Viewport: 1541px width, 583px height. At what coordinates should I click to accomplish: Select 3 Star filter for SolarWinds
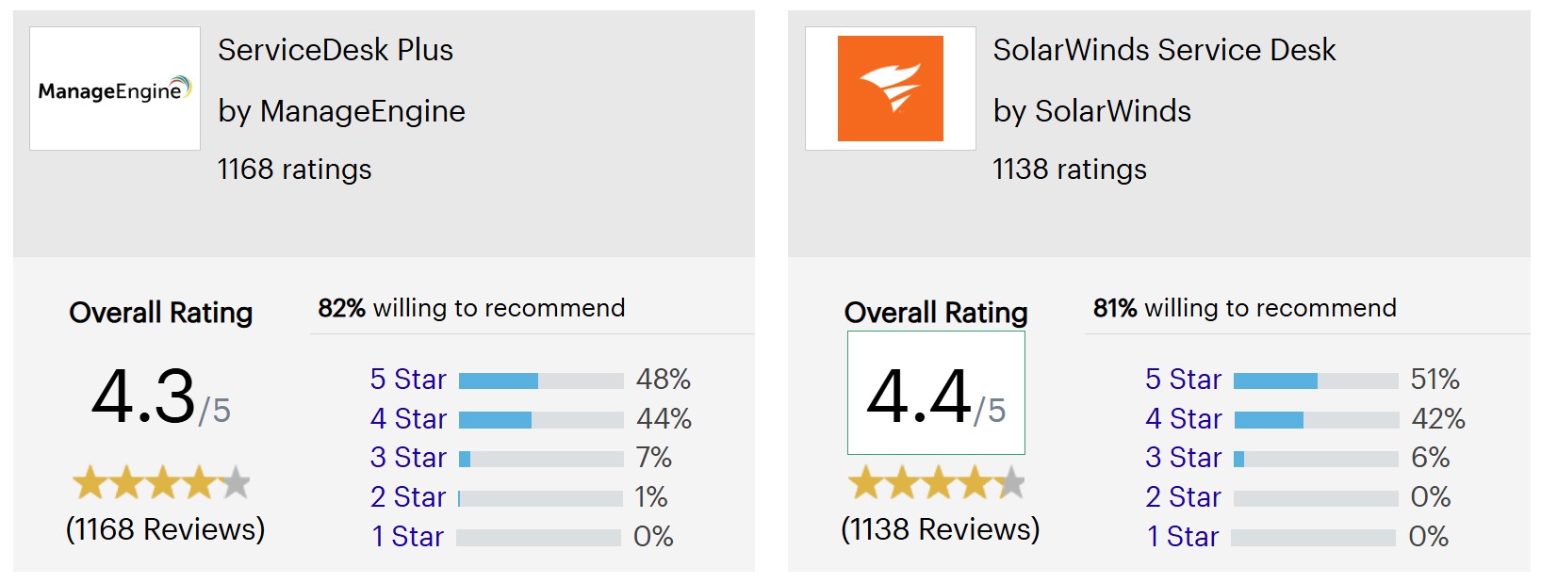pyautogui.click(x=1184, y=458)
